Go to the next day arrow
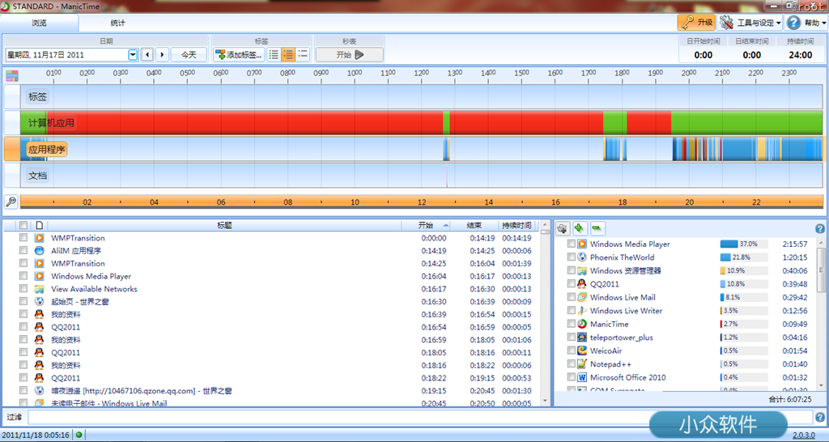This screenshot has width=829, height=442. [162, 54]
